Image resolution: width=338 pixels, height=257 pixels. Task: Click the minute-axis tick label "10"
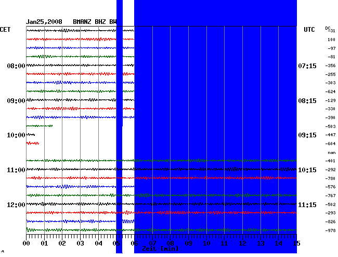coord(206,243)
